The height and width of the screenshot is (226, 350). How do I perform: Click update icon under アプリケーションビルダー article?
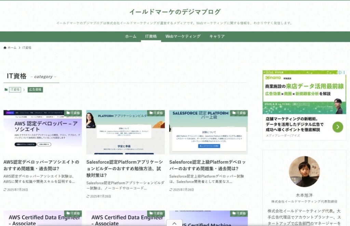click(88, 197)
